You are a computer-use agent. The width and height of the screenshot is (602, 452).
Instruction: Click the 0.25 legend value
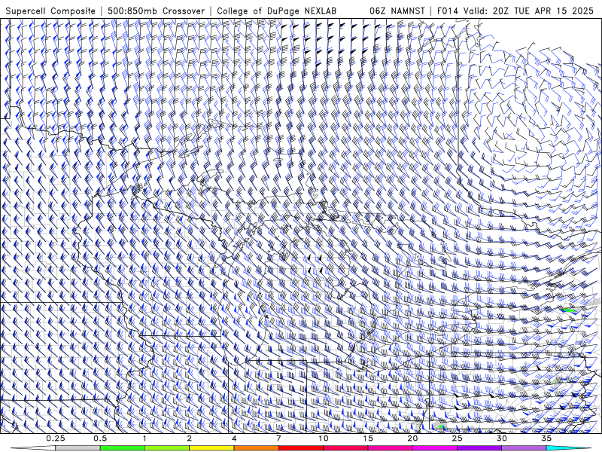(56, 438)
